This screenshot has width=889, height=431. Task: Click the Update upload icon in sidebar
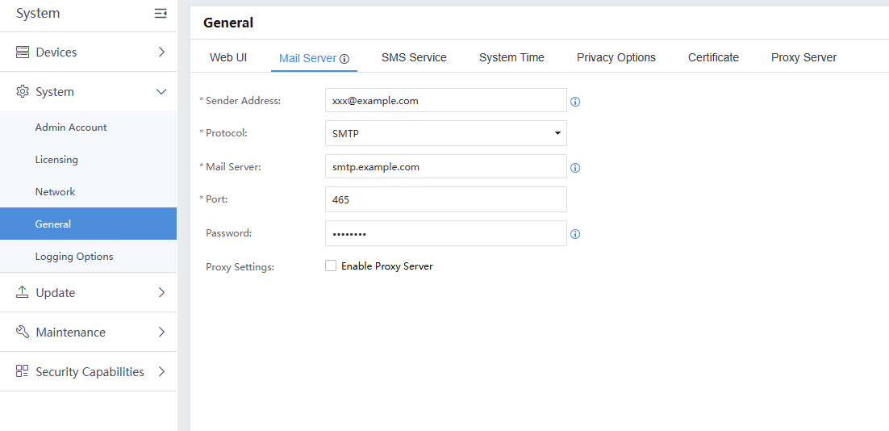(x=23, y=292)
